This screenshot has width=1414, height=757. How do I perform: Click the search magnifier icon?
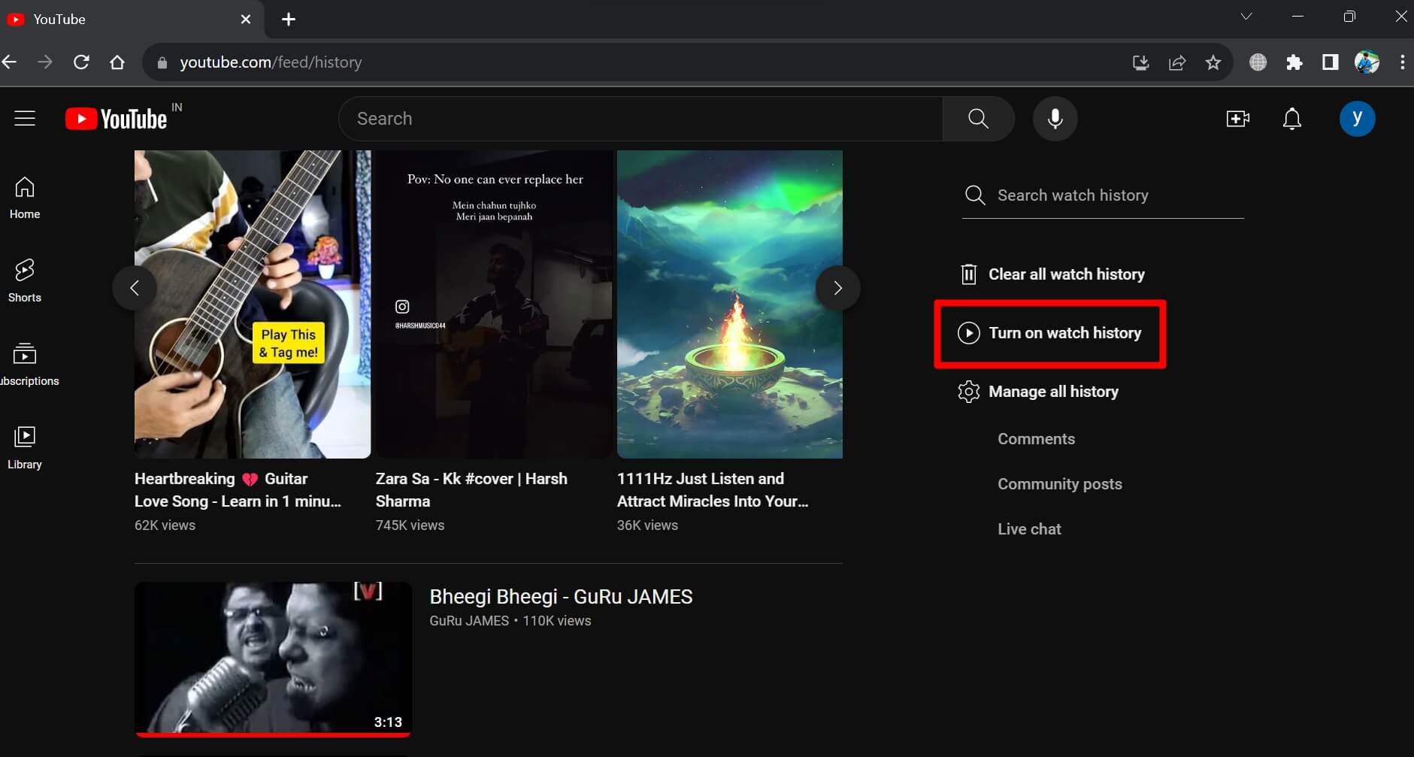tap(977, 118)
